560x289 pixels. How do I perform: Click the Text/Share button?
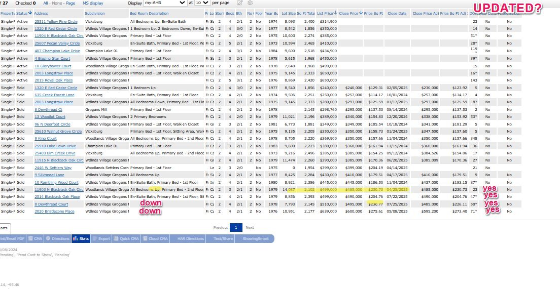tap(223, 239)
